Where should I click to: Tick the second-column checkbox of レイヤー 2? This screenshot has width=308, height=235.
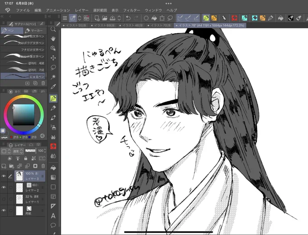pos(10,188)
